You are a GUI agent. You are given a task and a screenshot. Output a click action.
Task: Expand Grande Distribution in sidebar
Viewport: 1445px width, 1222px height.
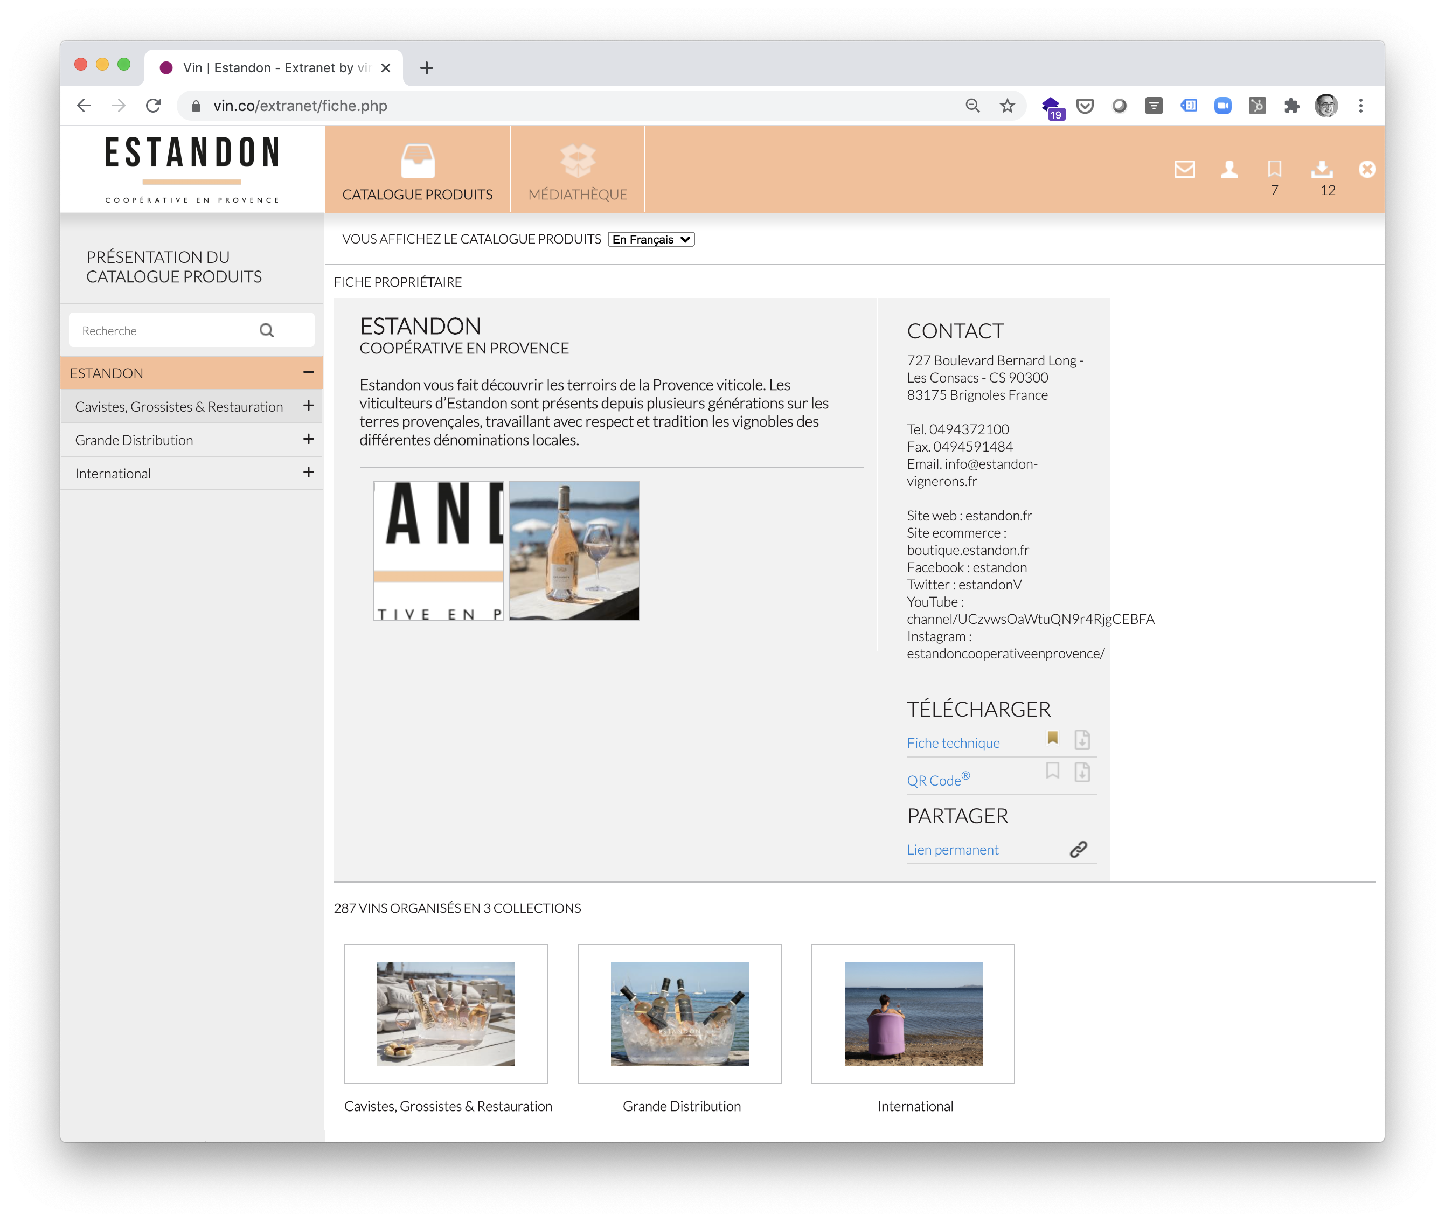click(308, 439)
